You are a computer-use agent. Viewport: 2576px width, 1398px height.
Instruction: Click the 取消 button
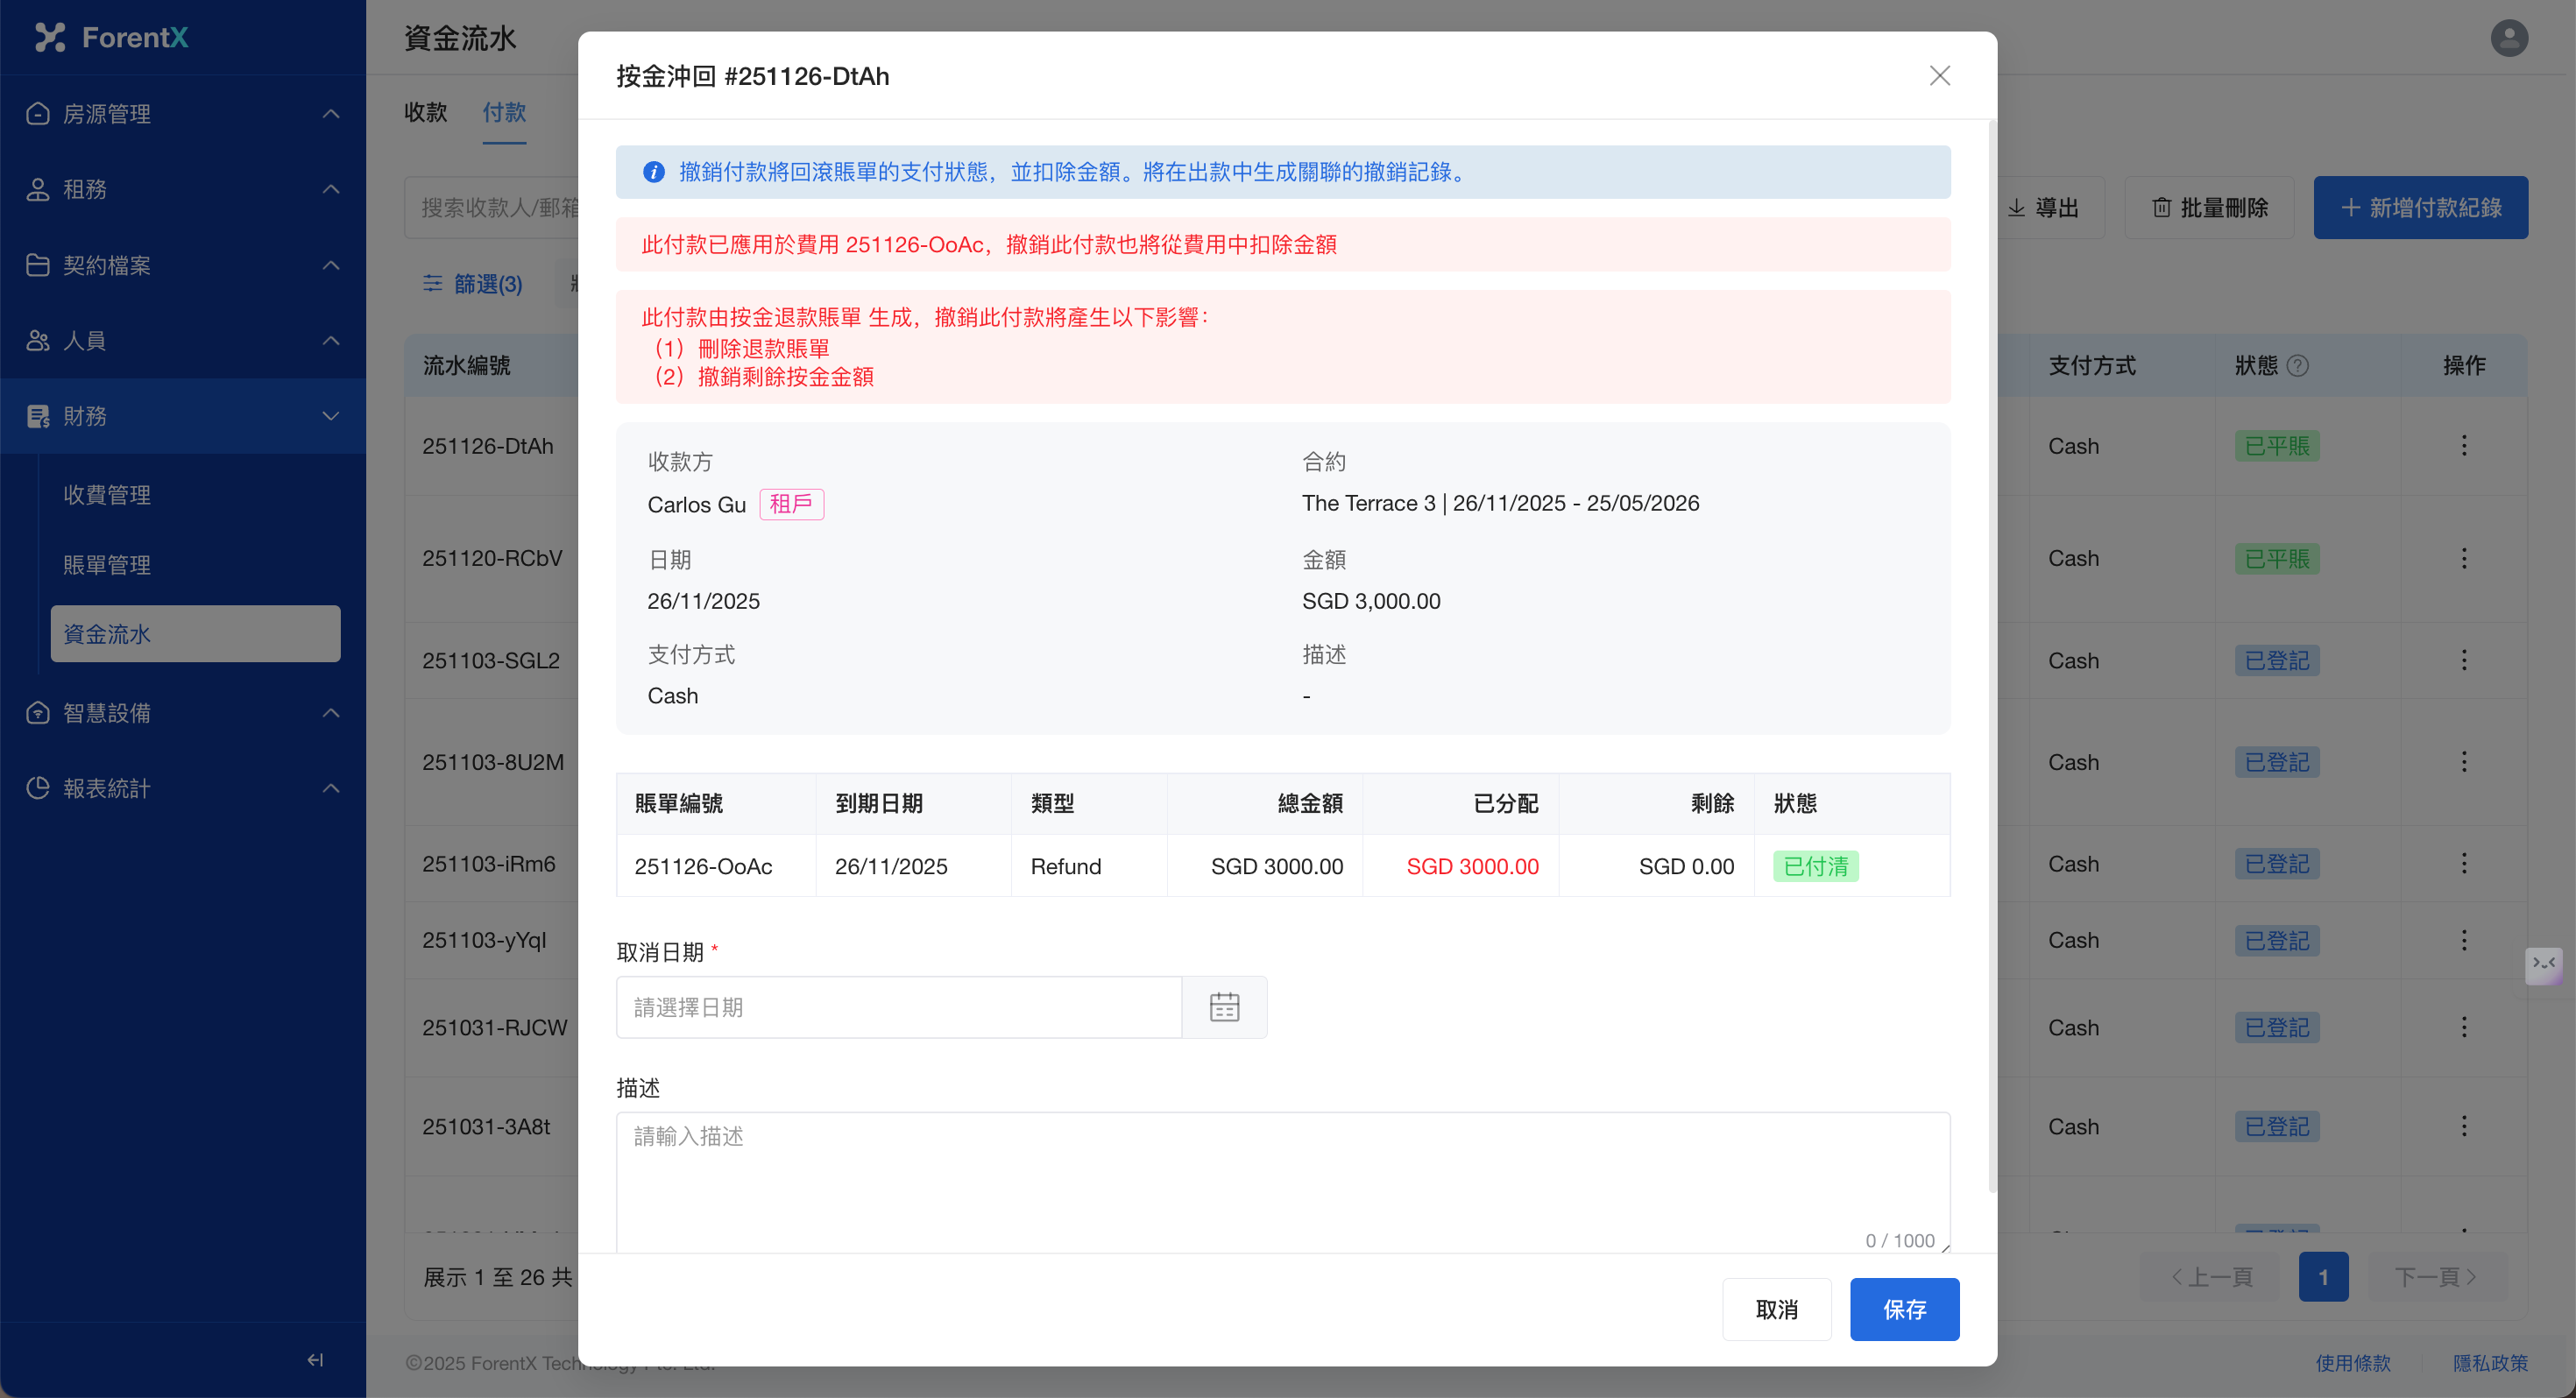click(1776, 1309)
